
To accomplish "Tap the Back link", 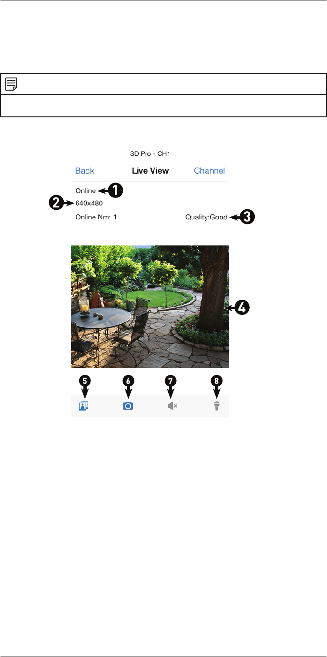I will coord(85,171).
